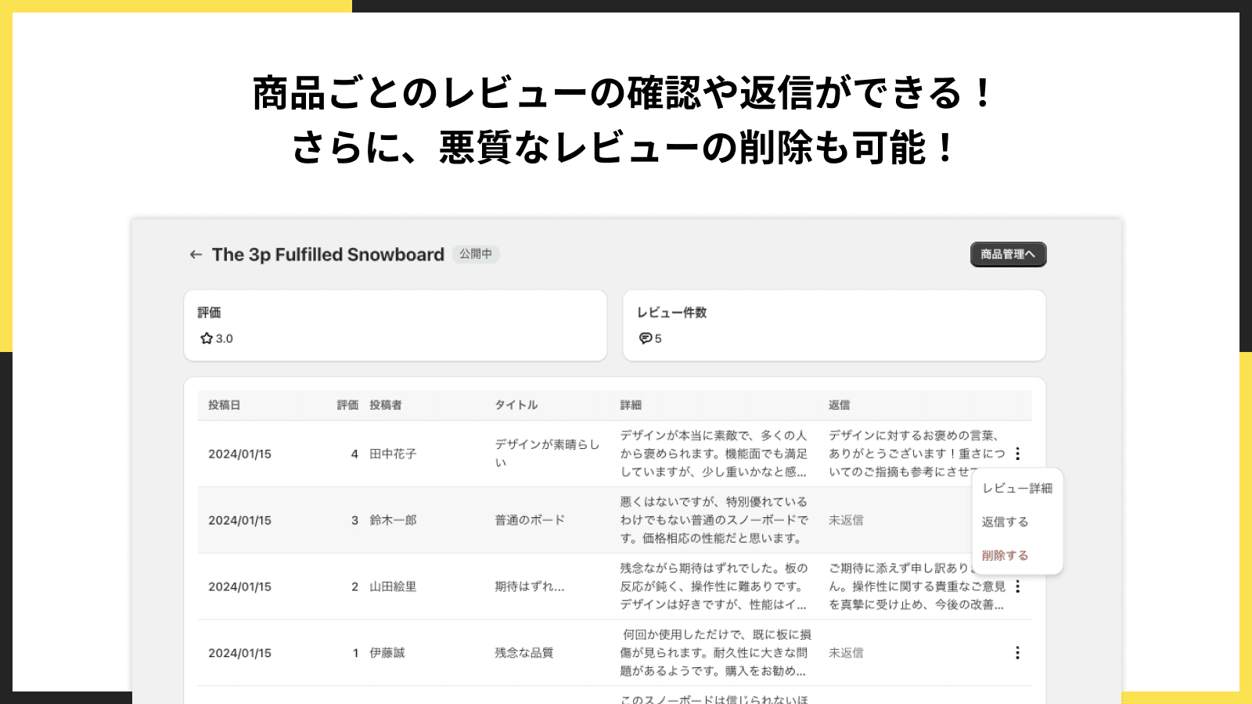Click the star icon in the 評価 card
1252x704 pixels.
[x=207, y=339]
